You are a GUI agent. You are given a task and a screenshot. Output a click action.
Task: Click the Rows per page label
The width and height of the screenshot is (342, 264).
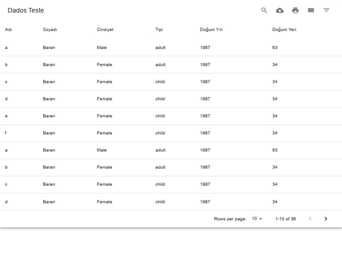(230, 219)
